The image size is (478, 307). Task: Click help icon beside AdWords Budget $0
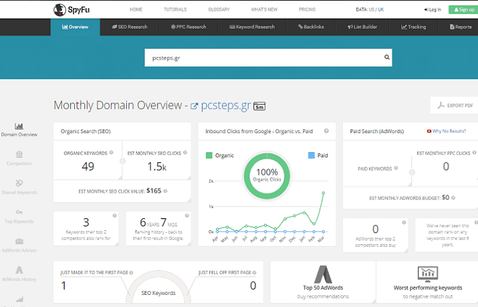click(453, 198)
